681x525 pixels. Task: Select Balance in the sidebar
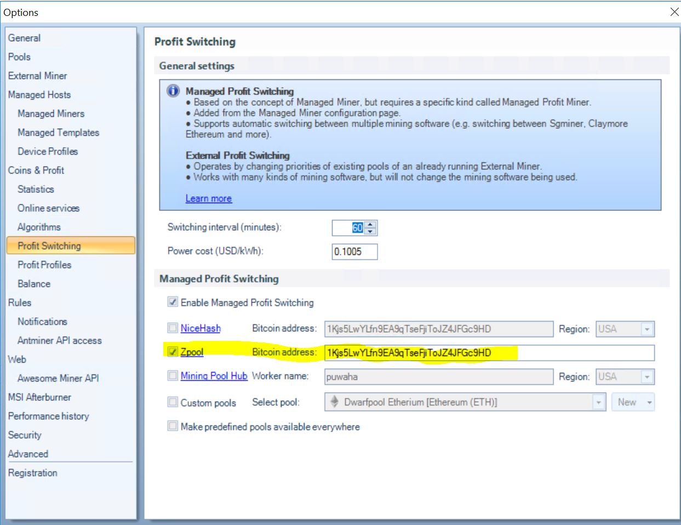[x=34, y=284]
